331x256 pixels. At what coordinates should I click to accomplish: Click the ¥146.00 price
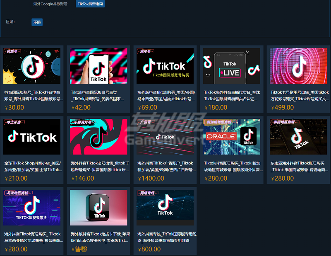(x=83, y=178)
